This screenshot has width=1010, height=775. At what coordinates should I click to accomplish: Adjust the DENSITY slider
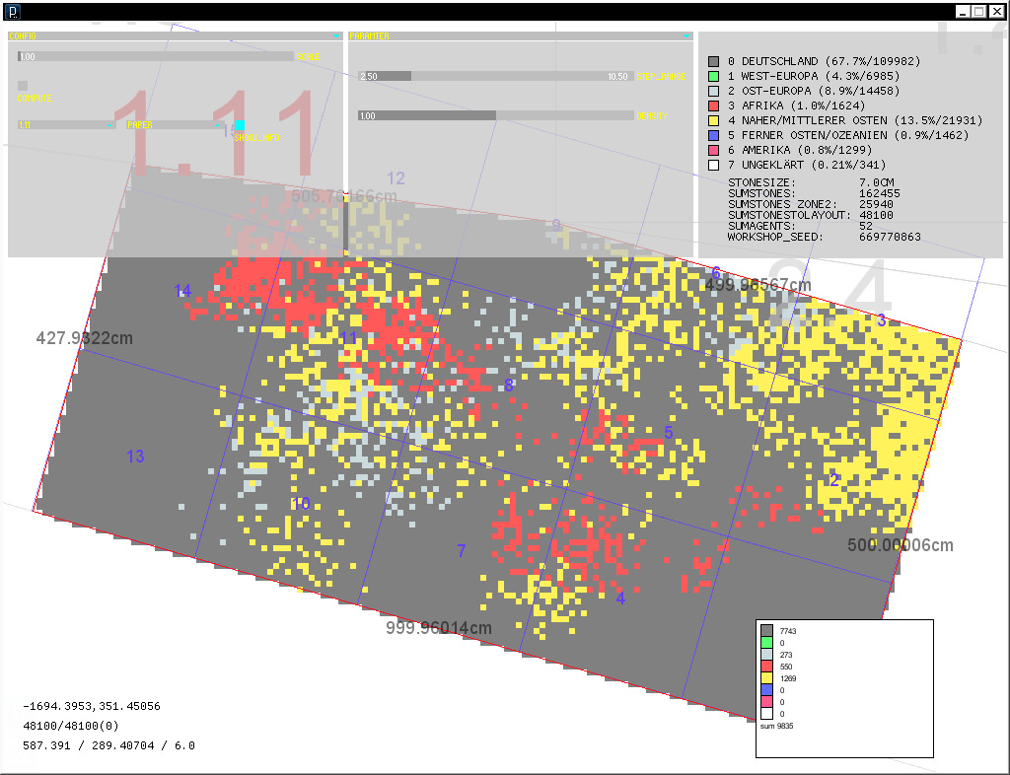tap(493, 115)
